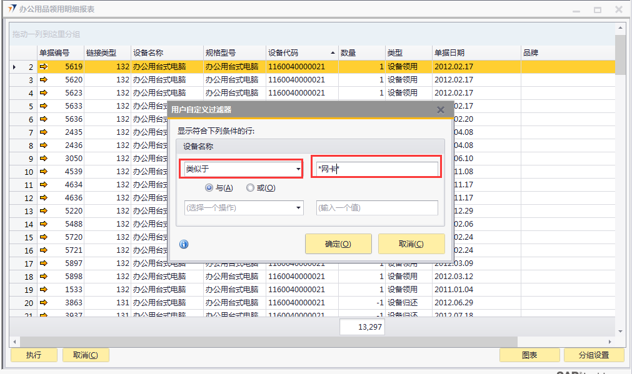Click the app logo icon in title bar

click(12, 9)
